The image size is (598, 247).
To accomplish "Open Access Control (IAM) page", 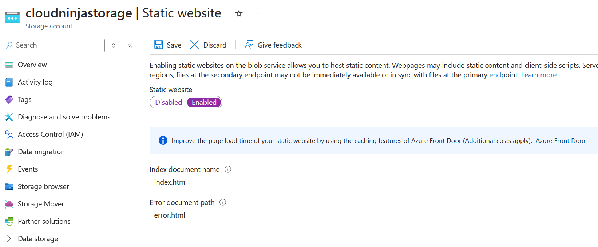I will (50, 134).
